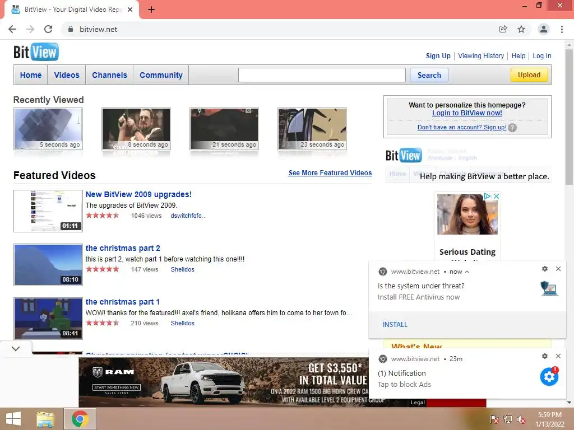Close the Serious Dating ad with X

pyautogui.click(x=496, y=197)
